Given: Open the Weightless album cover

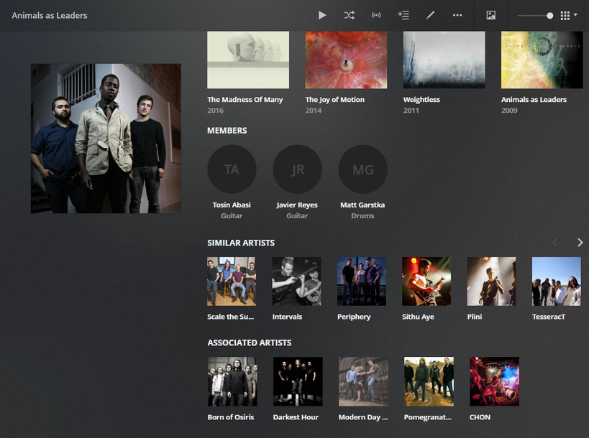Looking at the screenshot, I should coord(444,60).
